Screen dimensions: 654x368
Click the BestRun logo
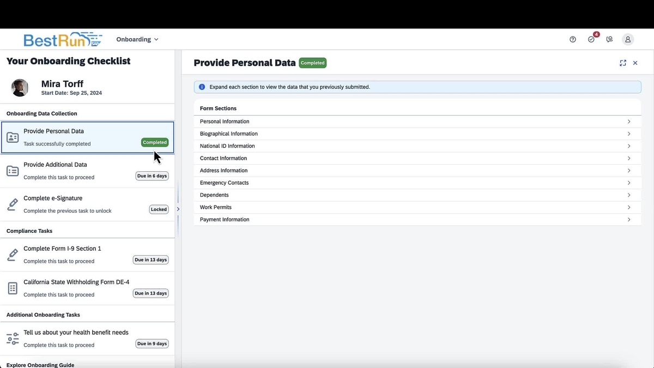pos(62,39)
